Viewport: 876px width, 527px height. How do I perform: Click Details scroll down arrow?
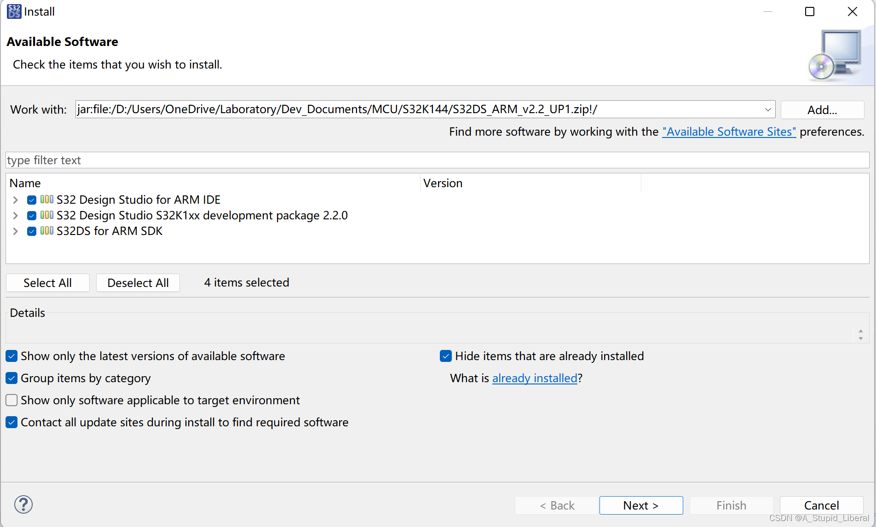coord(861,338)
